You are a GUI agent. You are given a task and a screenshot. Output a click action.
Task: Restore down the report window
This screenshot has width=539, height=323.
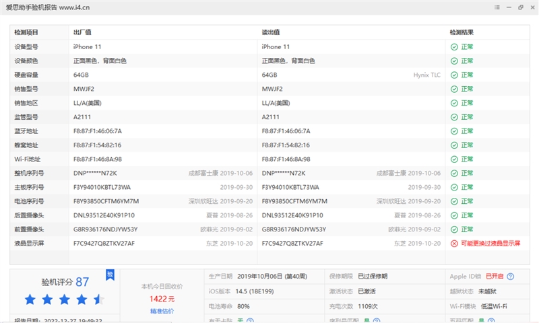[519, 7]
